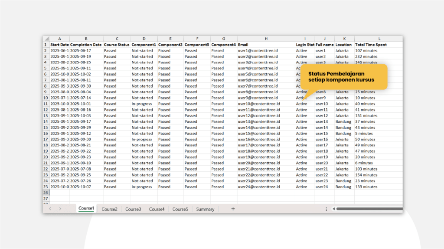Select column L header
This screenshot has height=249, width=444.
pos(379,39)
